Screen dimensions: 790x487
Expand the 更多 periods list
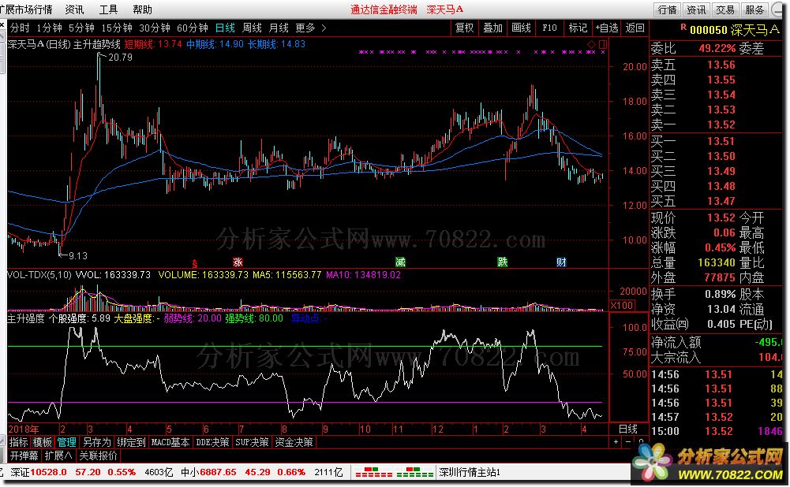pos(310,28)
